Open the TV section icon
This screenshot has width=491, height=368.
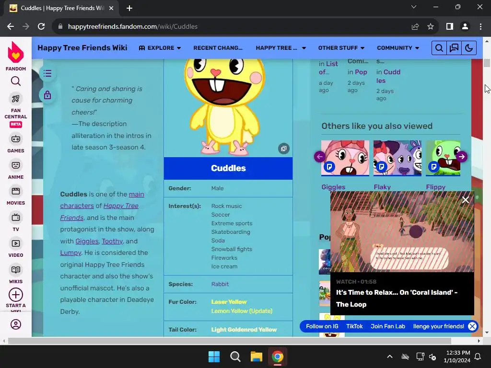pyautogui.click(x=16, y=218)
